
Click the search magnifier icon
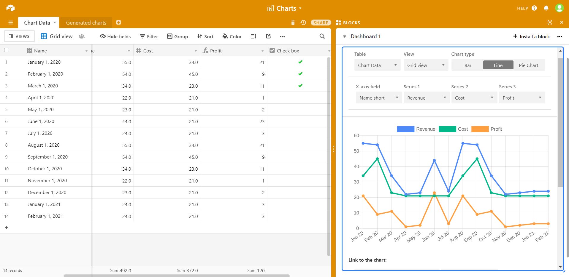tap(322, 36)
